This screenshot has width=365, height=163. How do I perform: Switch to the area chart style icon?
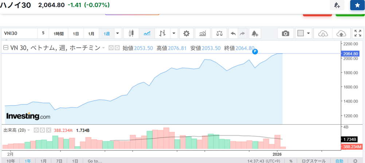tap(147, 34)
